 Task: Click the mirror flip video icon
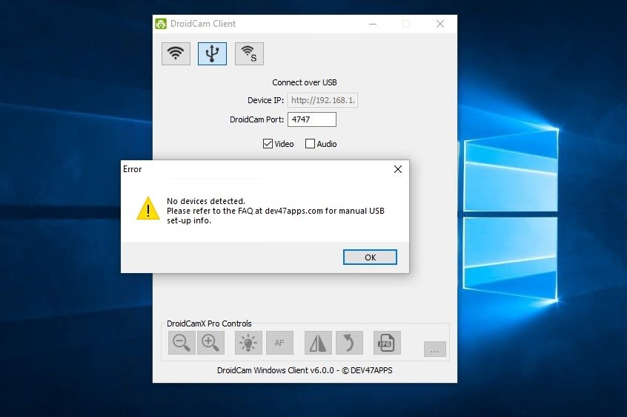coord(318,343)
